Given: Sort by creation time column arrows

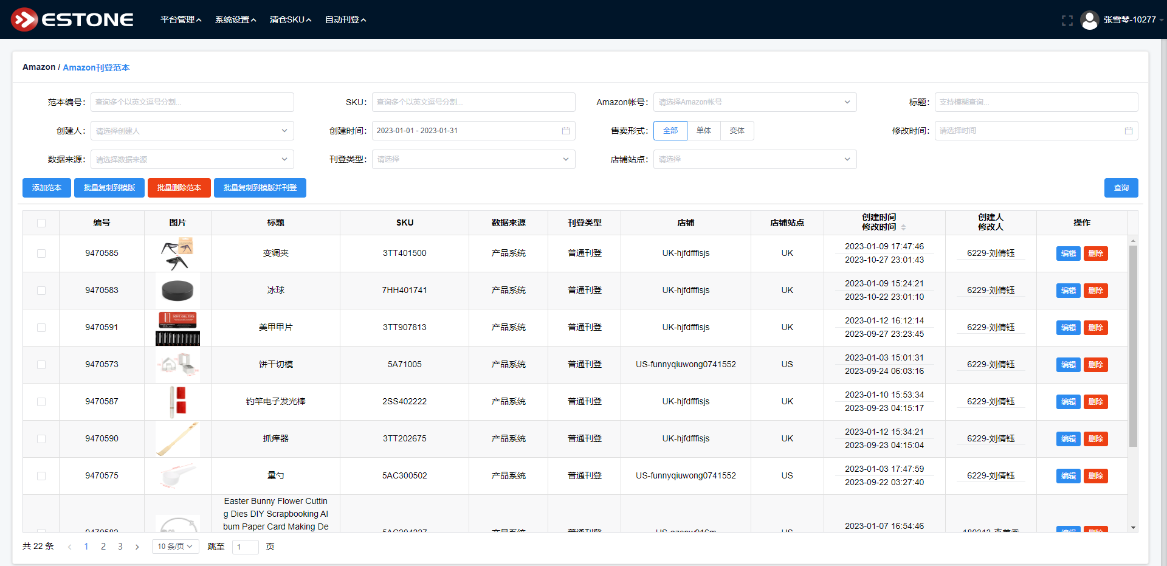Looking at the screenshot, I should (x=903, y=227).
